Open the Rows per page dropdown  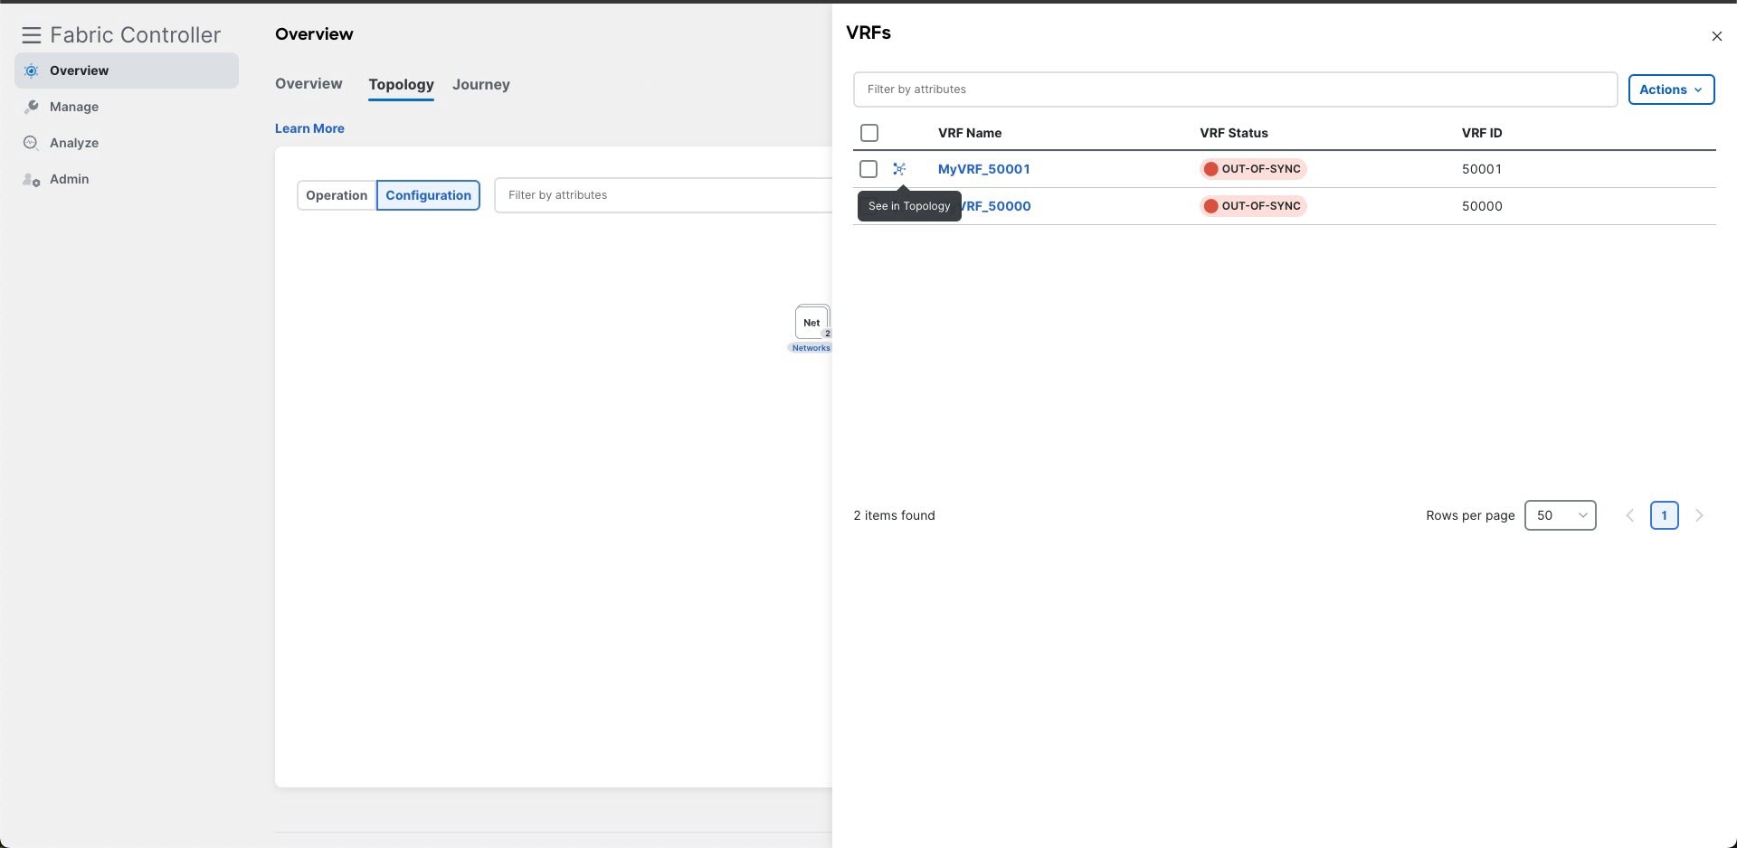1560,515
